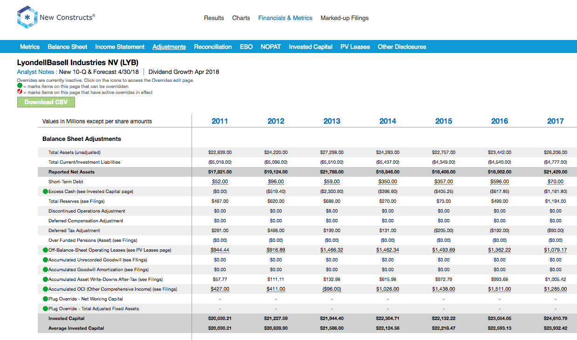The height and width of the screenshot is (340, 577).
Task: Open the NOPAT tab
Action: [x=271, y=47]
